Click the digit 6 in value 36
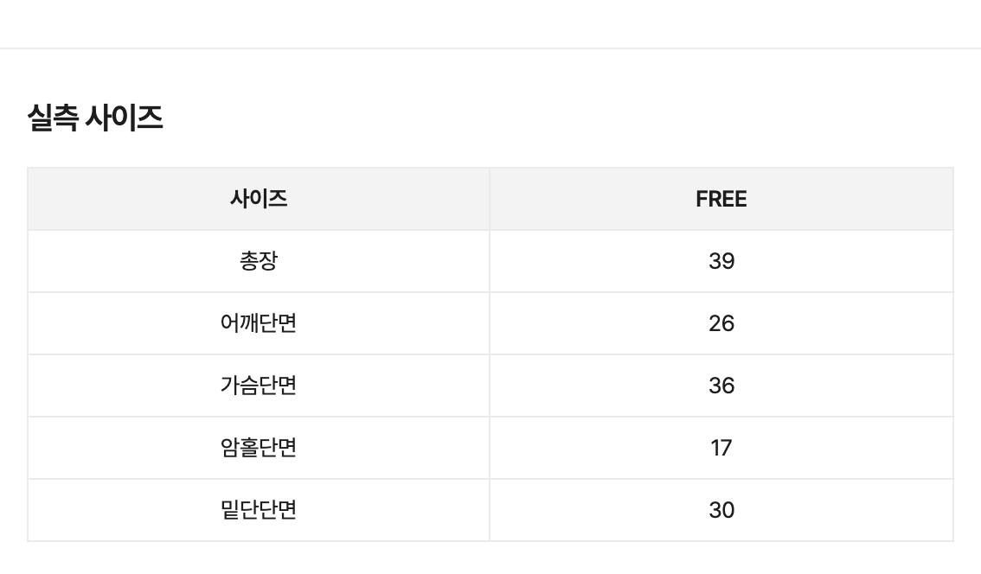This screenshot has width=981, height=574. pyautogui.click(x=728, y=386)
